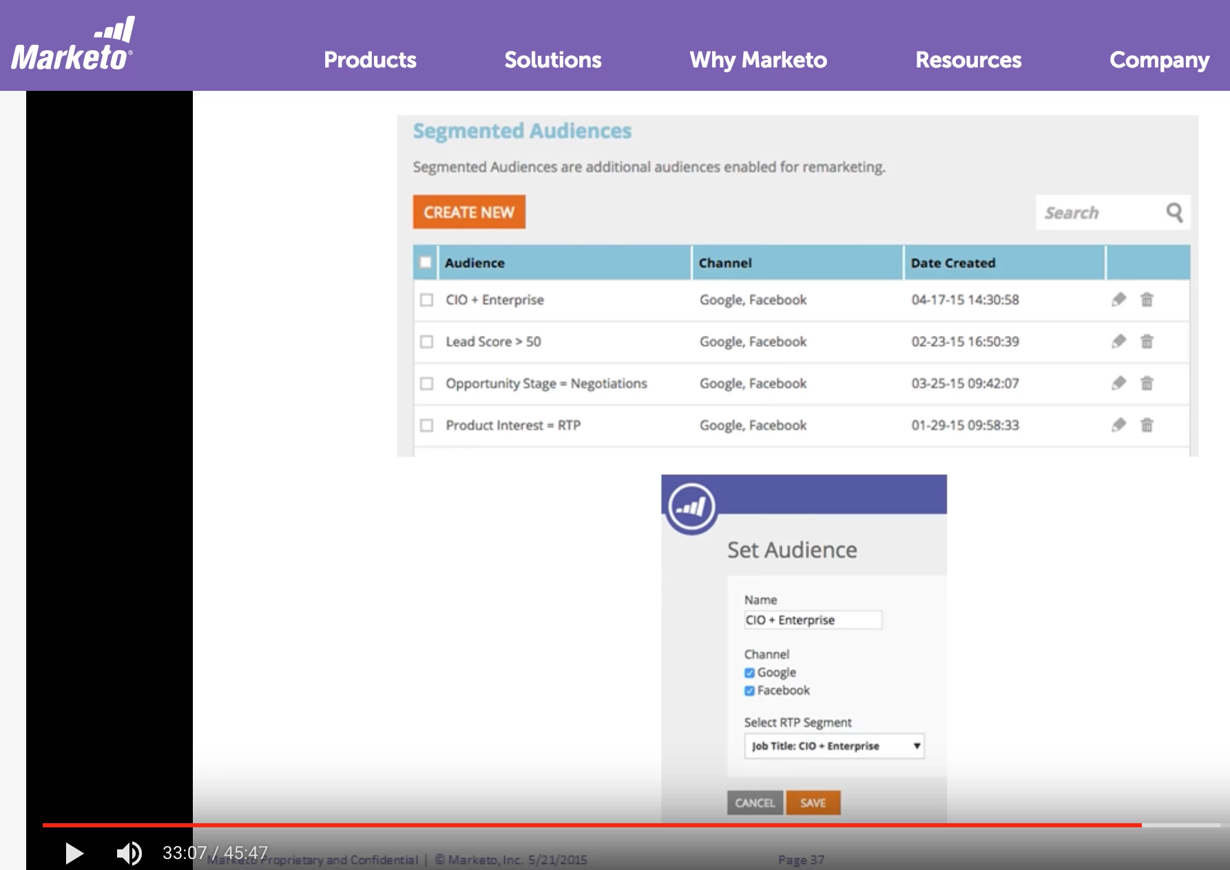Edit the Lead Score > 50 audience

[x=1118, y=341]
